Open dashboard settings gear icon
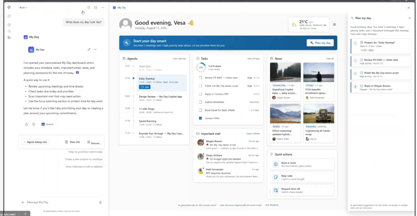The image size is (417, 216). 334,25
